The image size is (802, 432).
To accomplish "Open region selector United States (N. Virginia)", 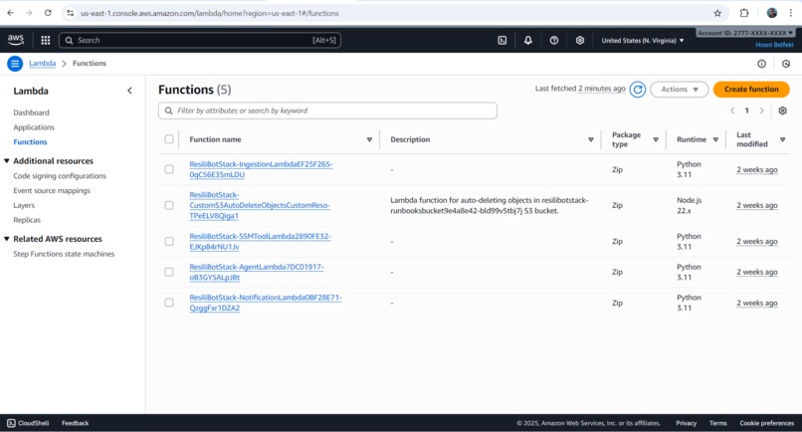I will pyautogui.click(x=643, y=40).
